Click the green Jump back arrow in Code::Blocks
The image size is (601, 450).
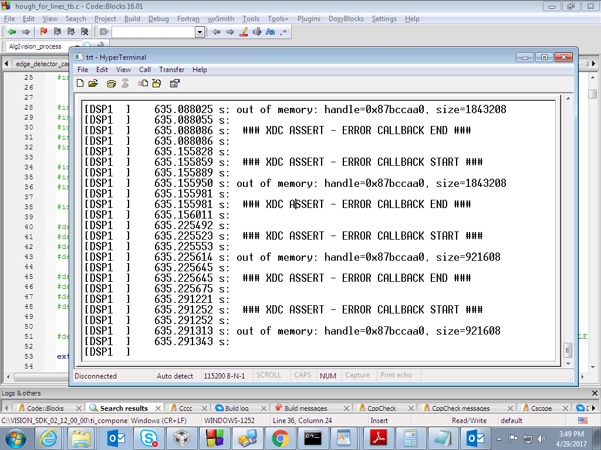pos(12,32)
